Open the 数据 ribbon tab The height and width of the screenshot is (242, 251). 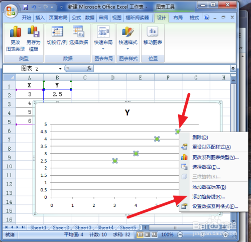pyautogui.click(x=90, y=18)
